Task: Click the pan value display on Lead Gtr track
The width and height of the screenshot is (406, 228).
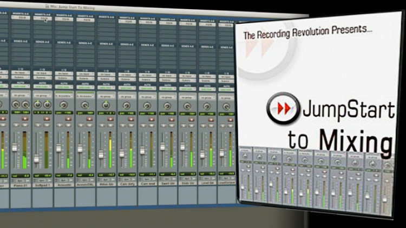Action: coord(207,114)
